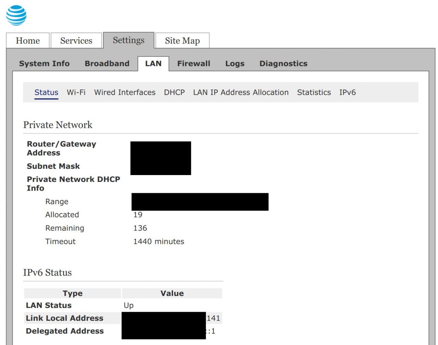The width and height of the screenshot is (438, 345).
Task: Switch to the System Info tab
Action: (44, 63)
